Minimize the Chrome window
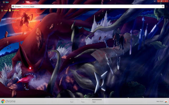This screenshot has height=105, width=169. point(158,1)
